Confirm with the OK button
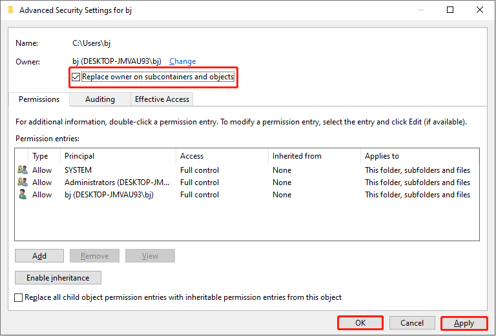 click(360, 323)
